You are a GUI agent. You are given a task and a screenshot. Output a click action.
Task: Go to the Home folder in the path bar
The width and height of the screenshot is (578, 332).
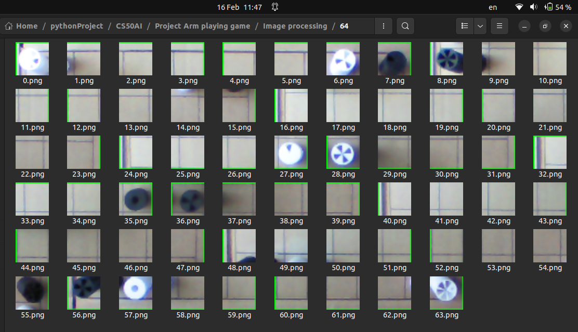pos(21,26)
